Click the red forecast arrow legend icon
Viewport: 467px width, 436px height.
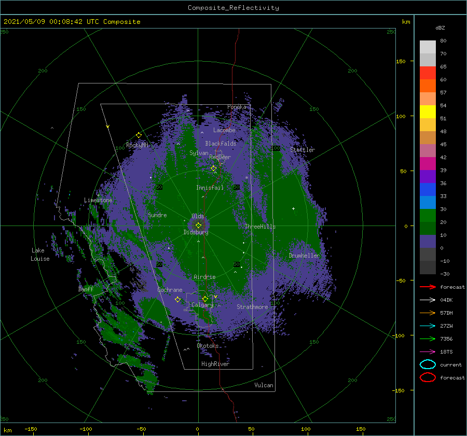pyautogui.click(x=428, y=287)
